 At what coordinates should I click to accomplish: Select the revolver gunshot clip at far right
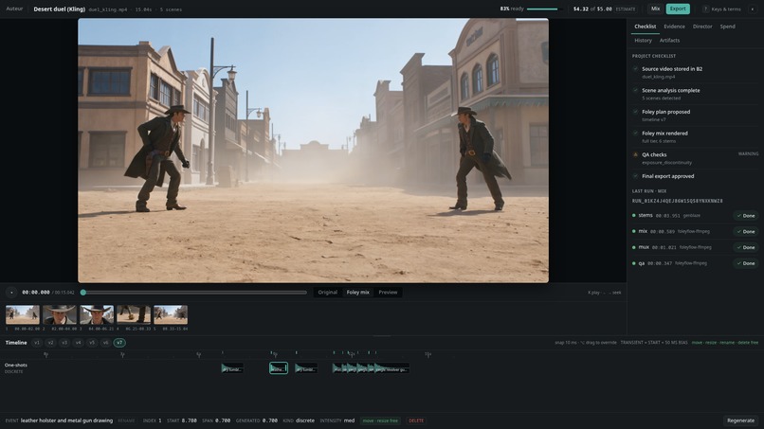(x=392, y=368)
